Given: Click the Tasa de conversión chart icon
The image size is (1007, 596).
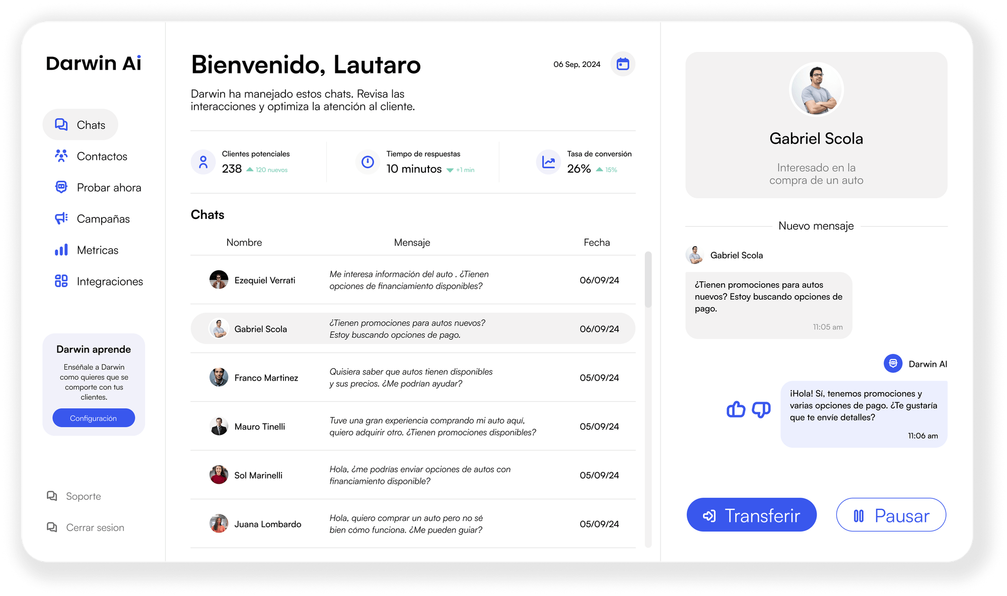Looking at the screenshot, I should [548, 162].
